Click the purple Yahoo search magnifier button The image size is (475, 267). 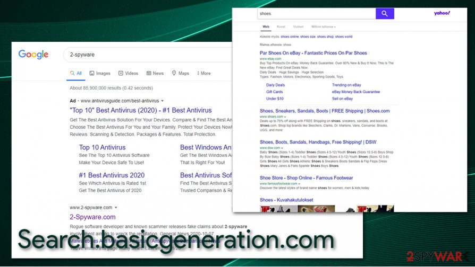pos(385,14)
